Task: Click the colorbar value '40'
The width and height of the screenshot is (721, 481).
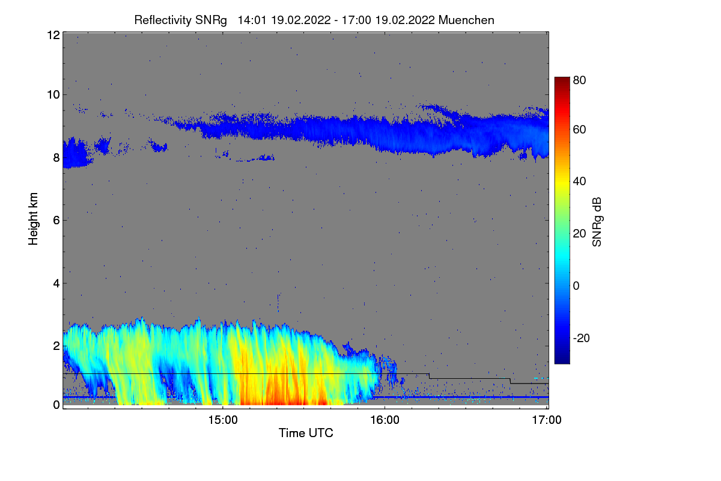Action: click(580, 181)
